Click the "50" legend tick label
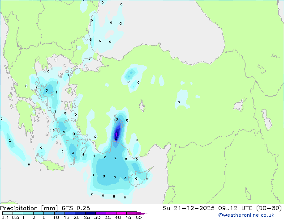Viewport: 284px width, 219px height. [138, 217]
